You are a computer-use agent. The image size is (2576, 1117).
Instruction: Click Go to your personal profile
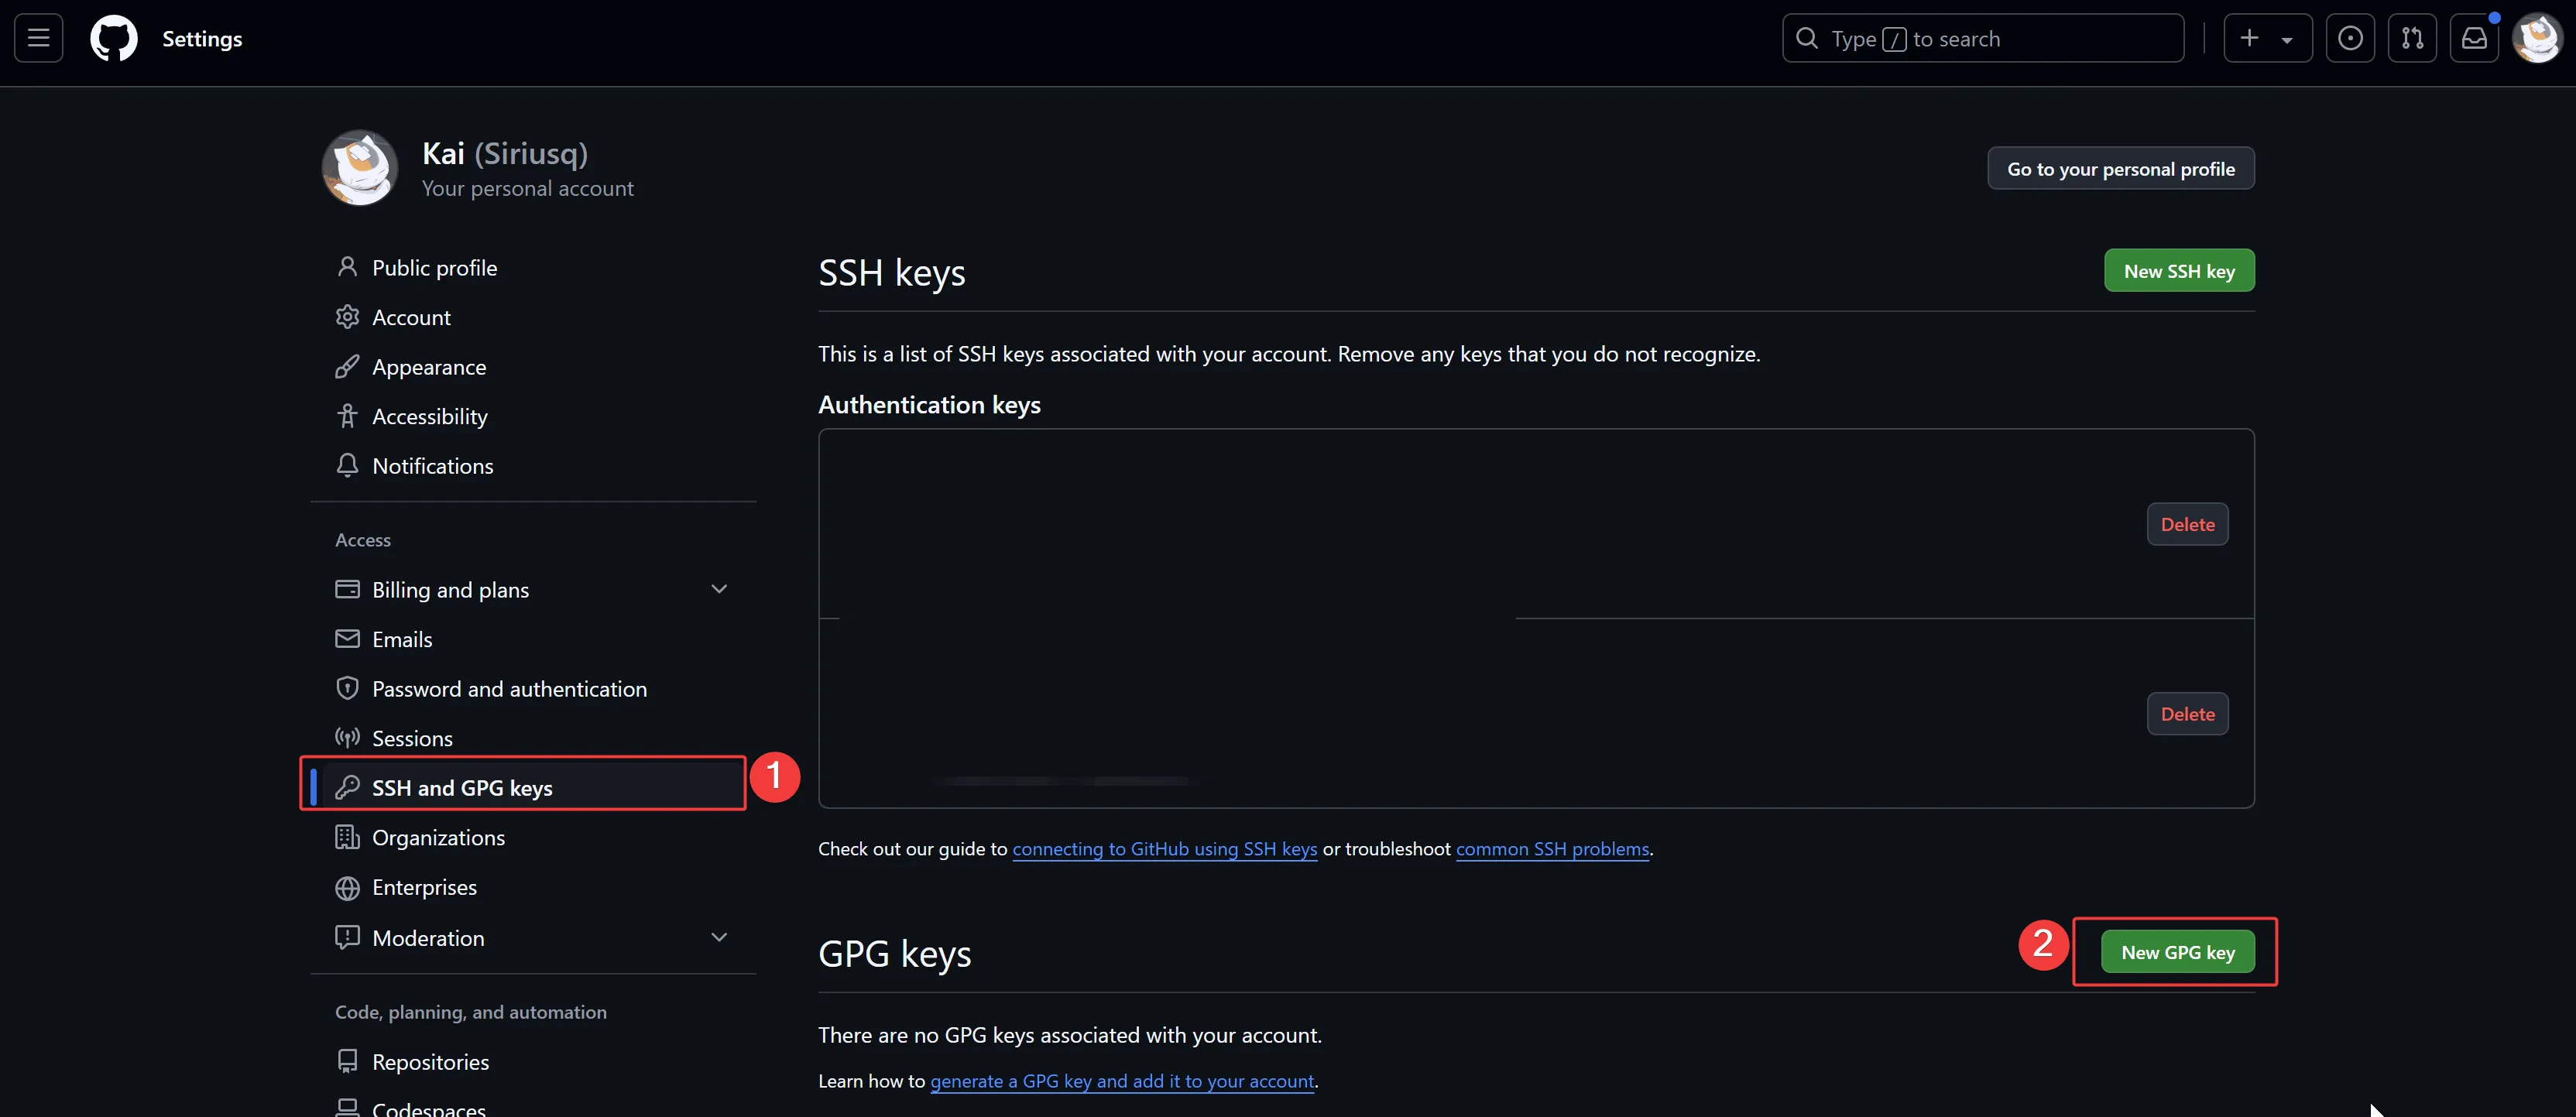[x=2120, y=168]
